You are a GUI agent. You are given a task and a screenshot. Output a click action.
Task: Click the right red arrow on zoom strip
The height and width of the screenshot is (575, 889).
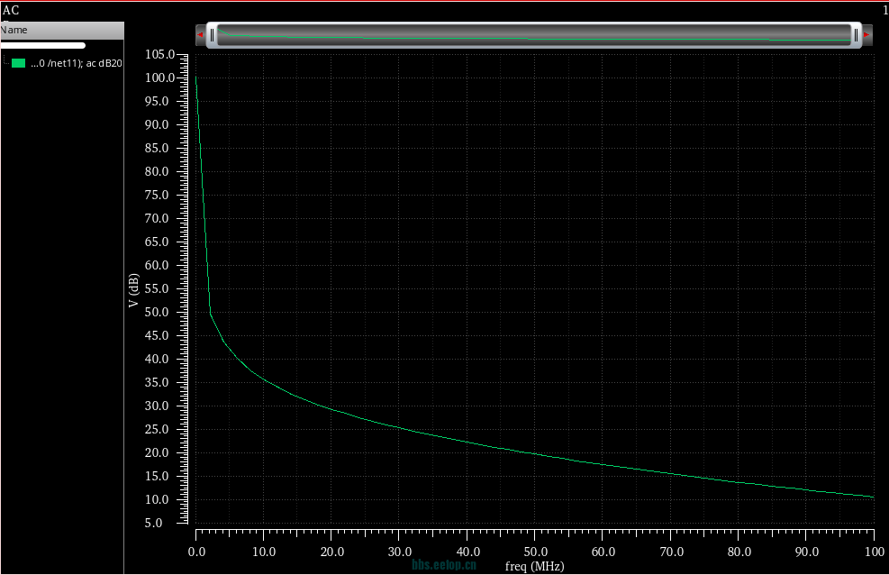(866, 35)
